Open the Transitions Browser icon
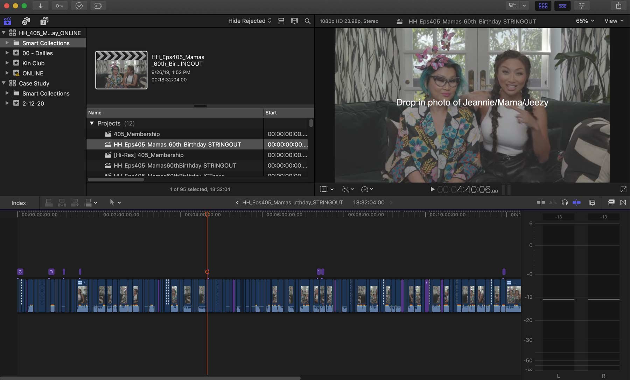The height and width of the screenshot is (380, 630). (623, 203)
